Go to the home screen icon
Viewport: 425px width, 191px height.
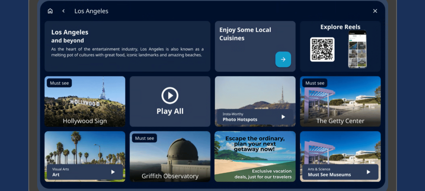coord(50,11)
